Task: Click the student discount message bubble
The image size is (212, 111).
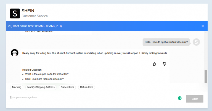Action: 166,42
